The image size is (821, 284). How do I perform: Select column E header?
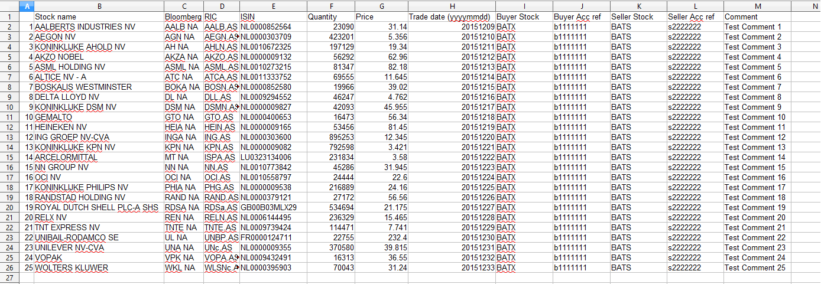point(273,6)
